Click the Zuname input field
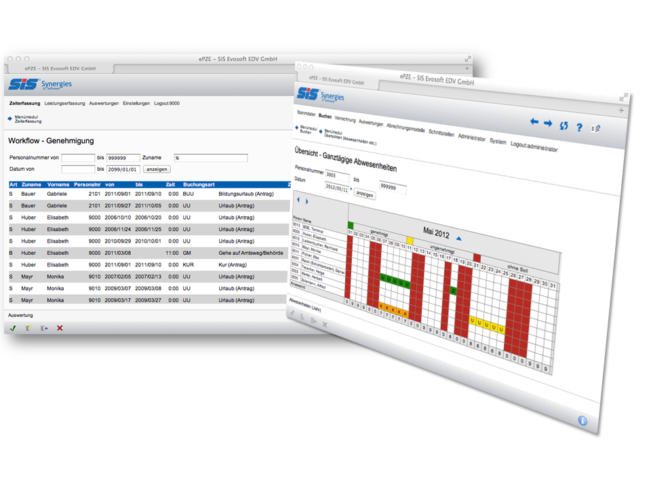Image resolution: width=651 pixels, height=488 pixels. coord(210,158)
